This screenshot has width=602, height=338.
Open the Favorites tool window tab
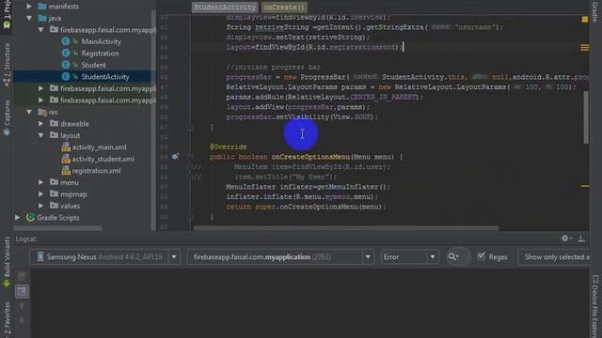[x=7, y=318]
